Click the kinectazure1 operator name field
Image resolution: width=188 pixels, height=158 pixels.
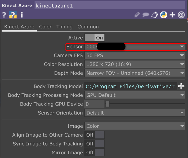pyautogui.click(x=110, y=6)
